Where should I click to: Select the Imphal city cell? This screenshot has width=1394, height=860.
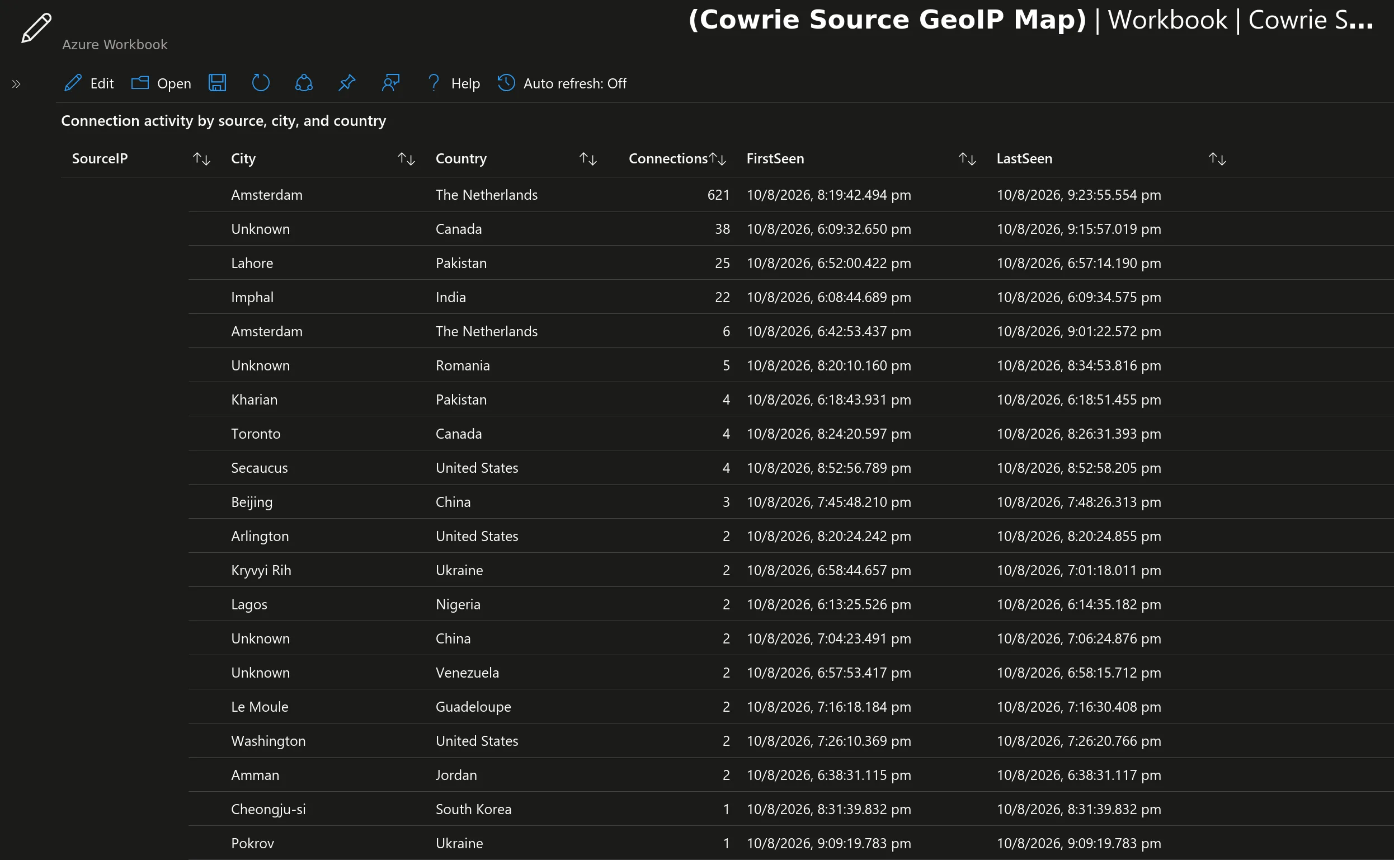[x=252, y=298]
